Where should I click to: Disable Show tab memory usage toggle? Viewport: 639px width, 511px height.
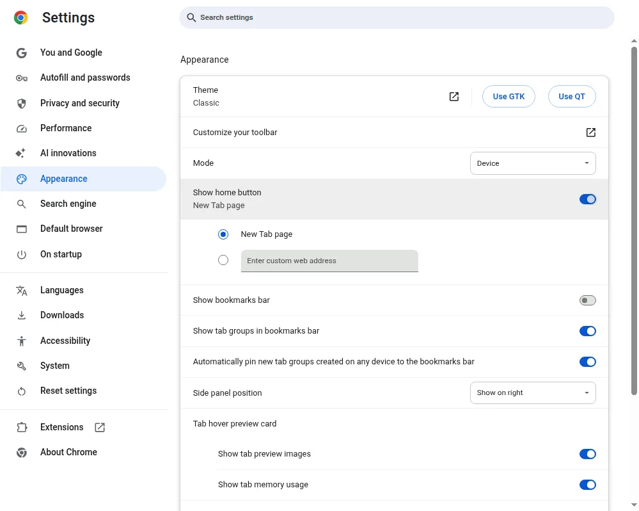[588, 485]
